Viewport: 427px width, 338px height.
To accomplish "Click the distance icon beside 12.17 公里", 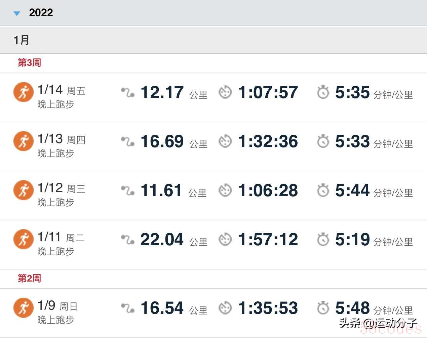I will [x=128, y=92].
